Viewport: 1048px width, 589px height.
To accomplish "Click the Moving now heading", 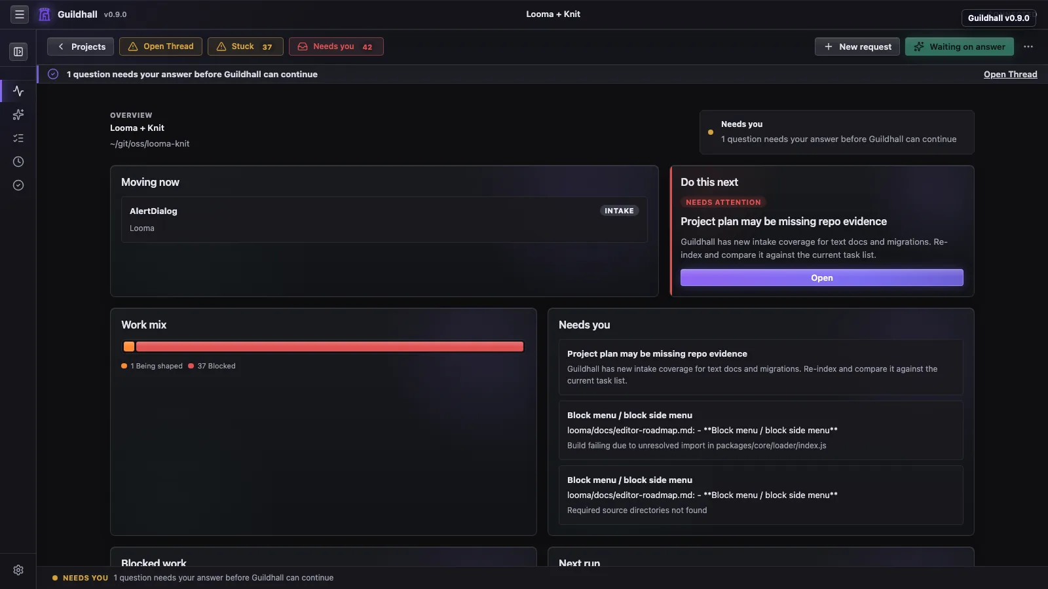I will tap(150, 182).
